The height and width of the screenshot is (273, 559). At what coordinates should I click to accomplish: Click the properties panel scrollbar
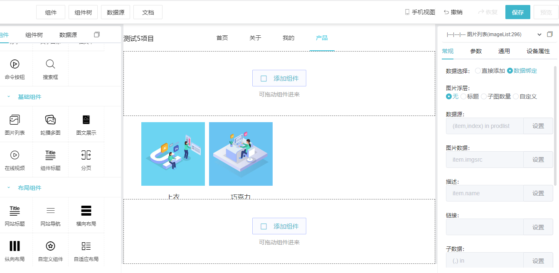click(x=556, y=125)
